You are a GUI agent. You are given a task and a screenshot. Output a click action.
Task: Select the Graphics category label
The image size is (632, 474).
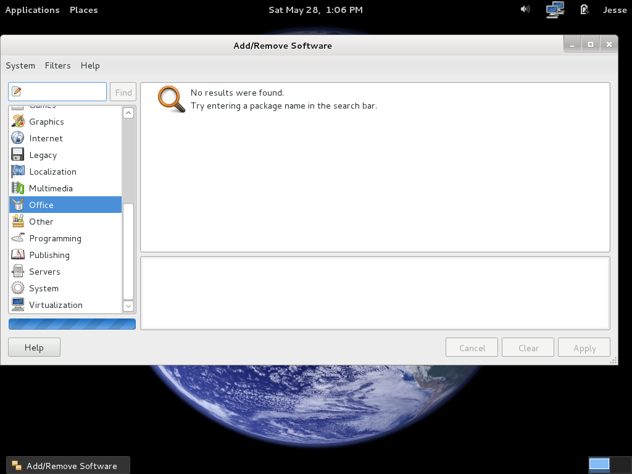click(46, 122)
